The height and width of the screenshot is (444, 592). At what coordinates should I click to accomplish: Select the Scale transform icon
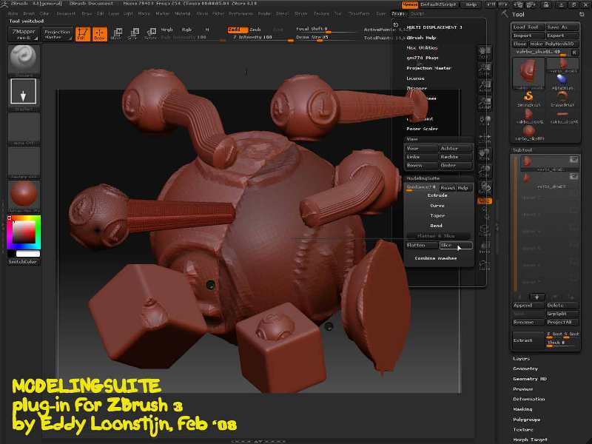(x=134, y=33)
